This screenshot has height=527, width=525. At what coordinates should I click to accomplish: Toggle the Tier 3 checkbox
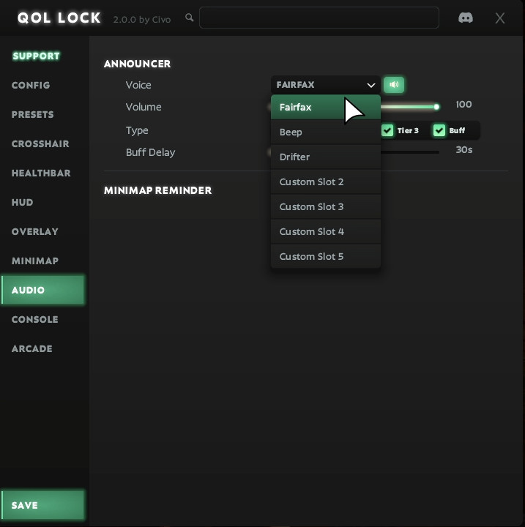(x=388, y=130)
